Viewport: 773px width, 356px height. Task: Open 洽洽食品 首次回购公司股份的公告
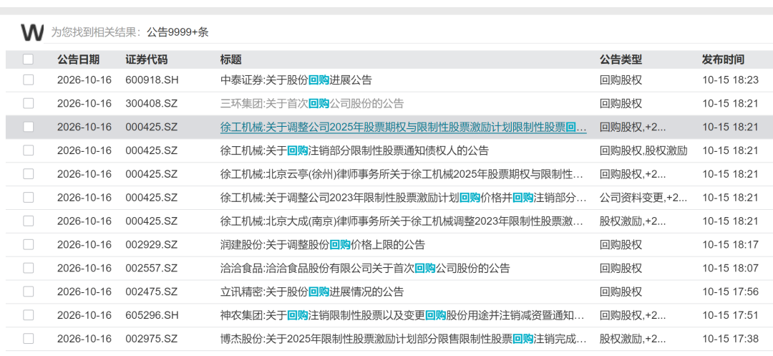pyautogui.click(x=365, y=268)
